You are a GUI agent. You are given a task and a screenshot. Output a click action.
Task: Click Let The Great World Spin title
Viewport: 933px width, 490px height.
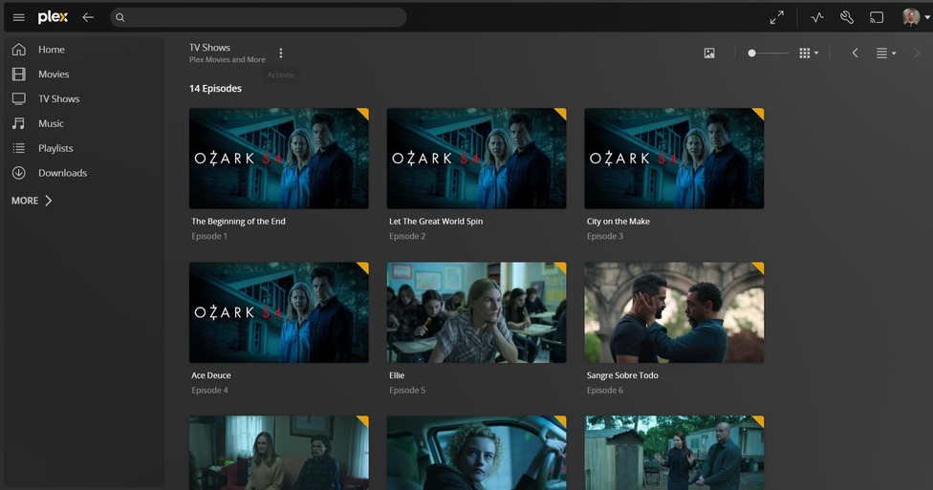(436, 222)
